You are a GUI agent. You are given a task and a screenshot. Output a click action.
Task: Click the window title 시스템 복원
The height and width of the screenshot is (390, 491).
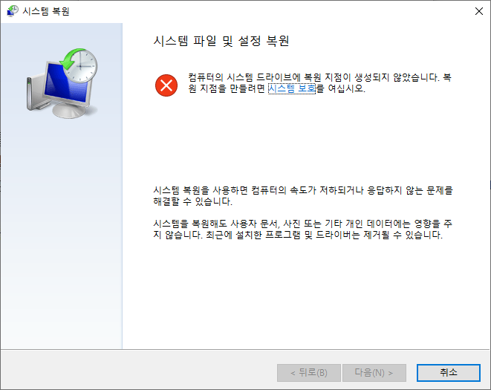point(46,11)
